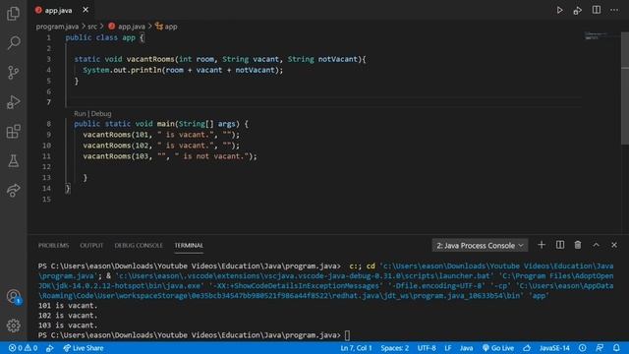Image resolution: width=629 pixels, height=354 pixels.
Task: Open the Java Process Console terminal dropdown
Action: pyautogui.click(x=480, y=245)
